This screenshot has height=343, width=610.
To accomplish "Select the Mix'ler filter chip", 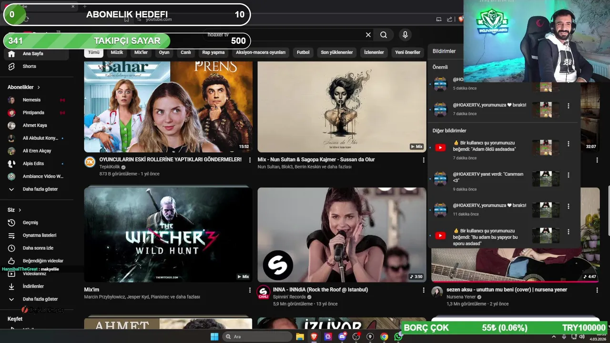I will click(x=141, y=52).
